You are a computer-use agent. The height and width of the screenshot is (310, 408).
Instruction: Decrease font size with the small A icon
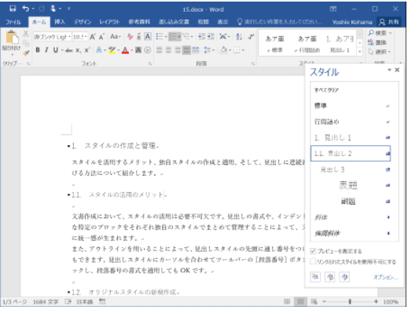point(101,37)
